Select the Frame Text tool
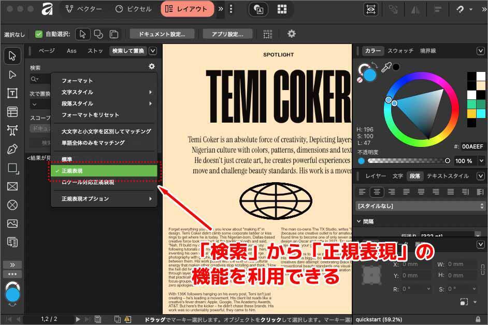The height and width of the screenshot is (325, 488). (x=12, y=93)
